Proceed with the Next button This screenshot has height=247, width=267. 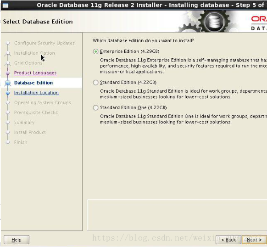coord(254,240)
